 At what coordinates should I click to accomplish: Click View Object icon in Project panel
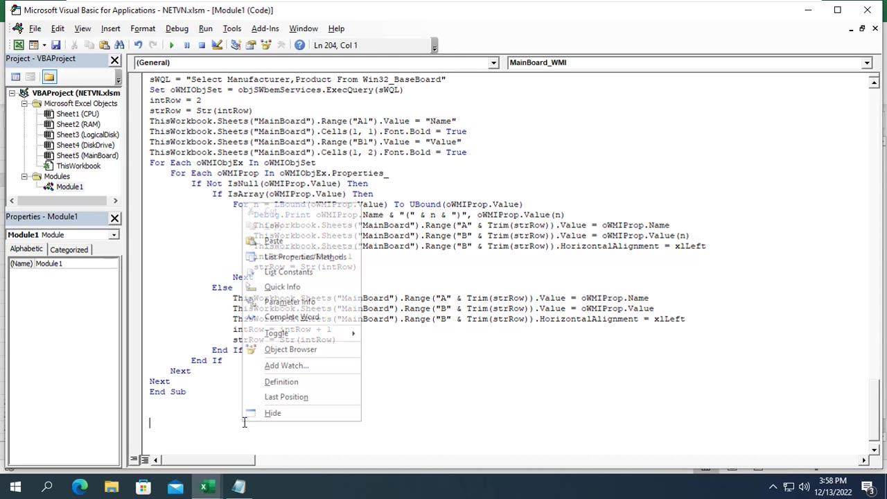click(30, 77)
